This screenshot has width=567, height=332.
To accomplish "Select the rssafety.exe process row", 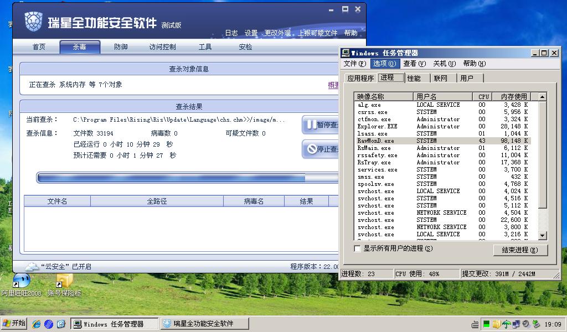I will (443, 155).
